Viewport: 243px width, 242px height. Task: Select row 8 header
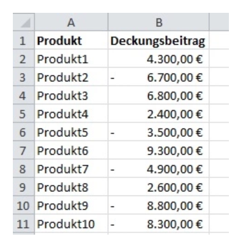pos(24,169)
